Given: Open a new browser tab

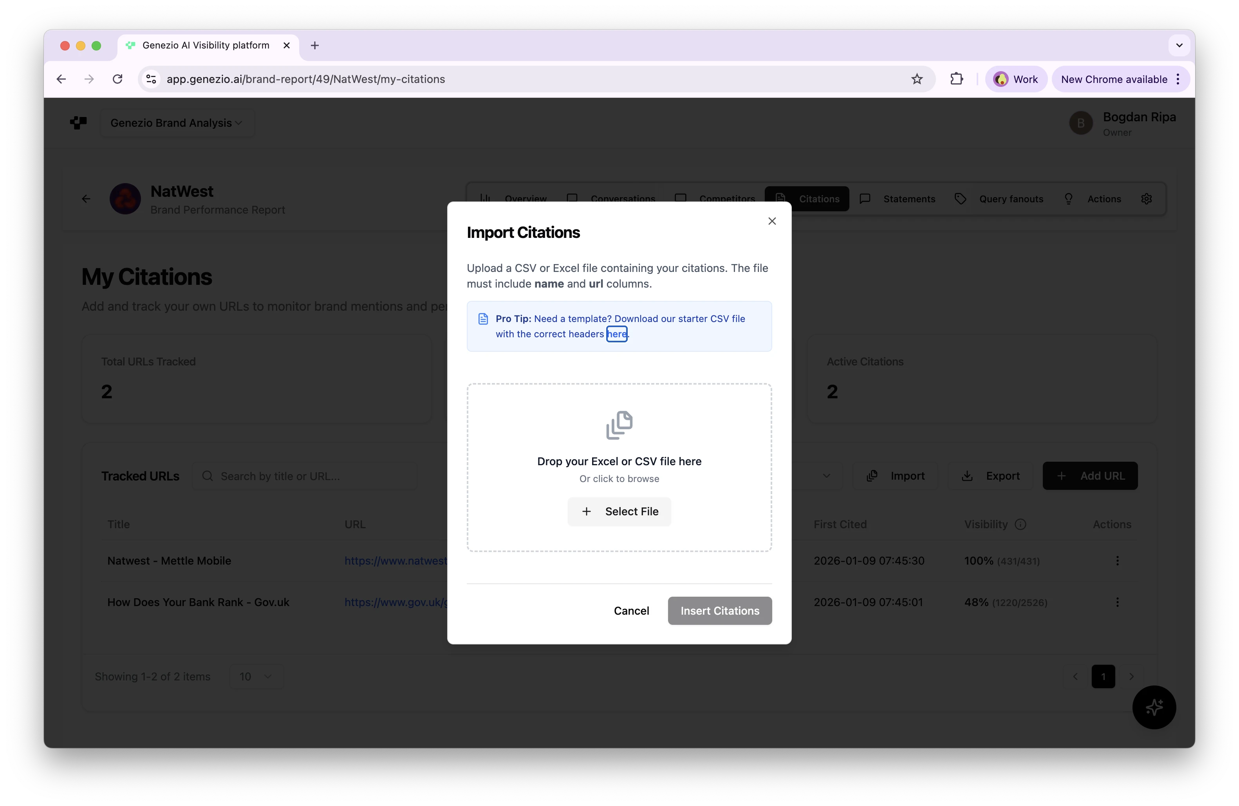Looking at the screenshot, I should (x=314, y=45).
